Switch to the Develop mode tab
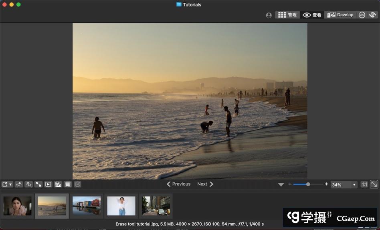380x230 pixels. [x=340, y=15]
